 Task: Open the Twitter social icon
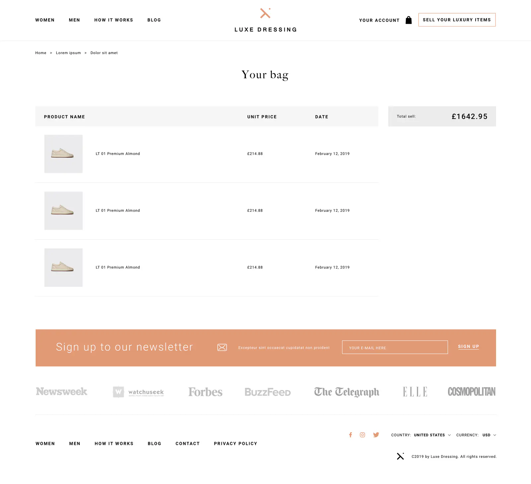(x=376, y=435)
